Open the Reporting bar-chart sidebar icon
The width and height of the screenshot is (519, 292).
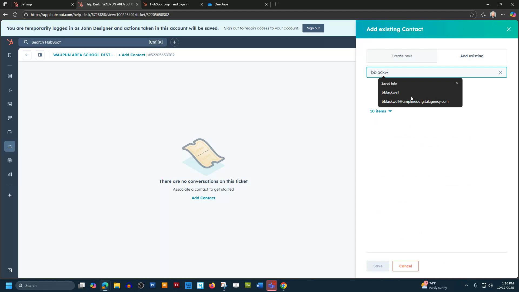point(10,174)
